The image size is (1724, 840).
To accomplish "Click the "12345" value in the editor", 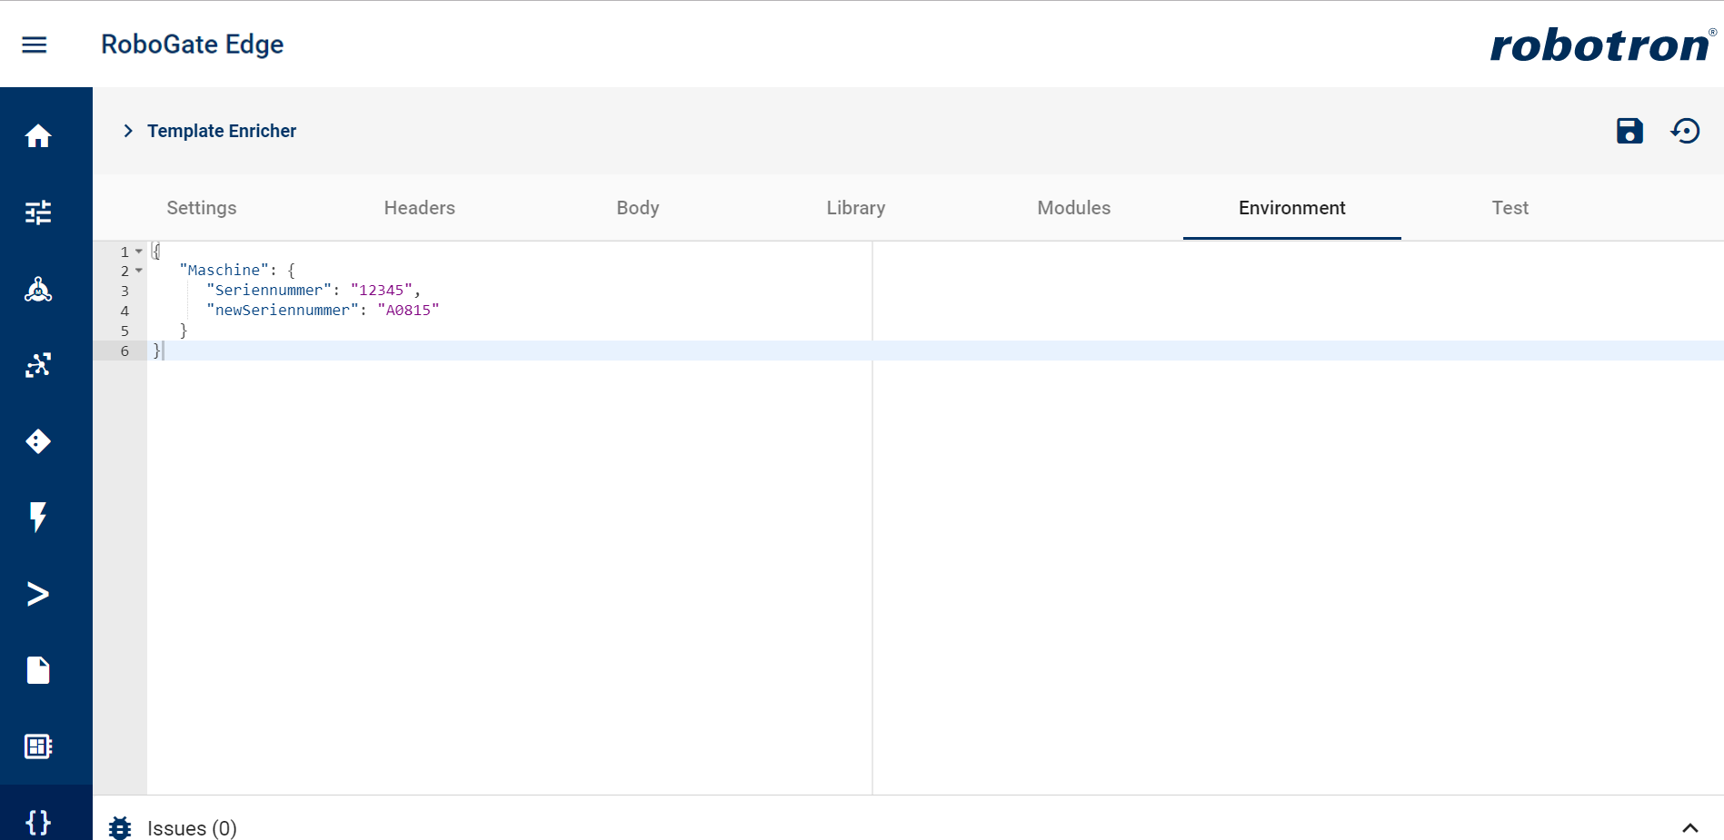I will (x=382, y=291).
